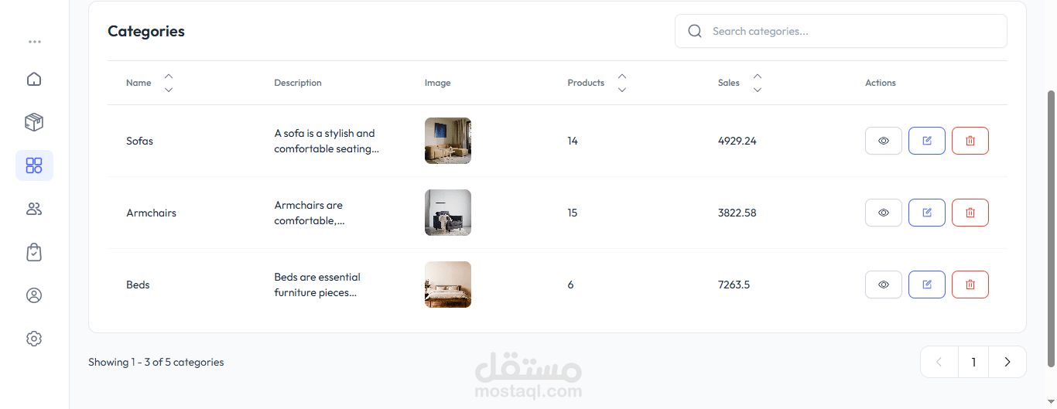Click the vertical page scrollbar

(1051, 228)
